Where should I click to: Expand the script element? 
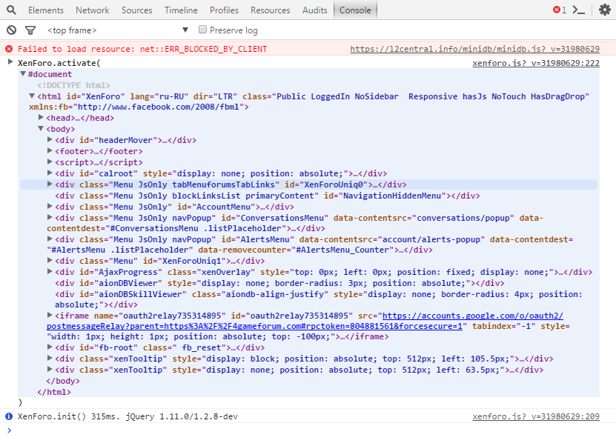(50, 161)
